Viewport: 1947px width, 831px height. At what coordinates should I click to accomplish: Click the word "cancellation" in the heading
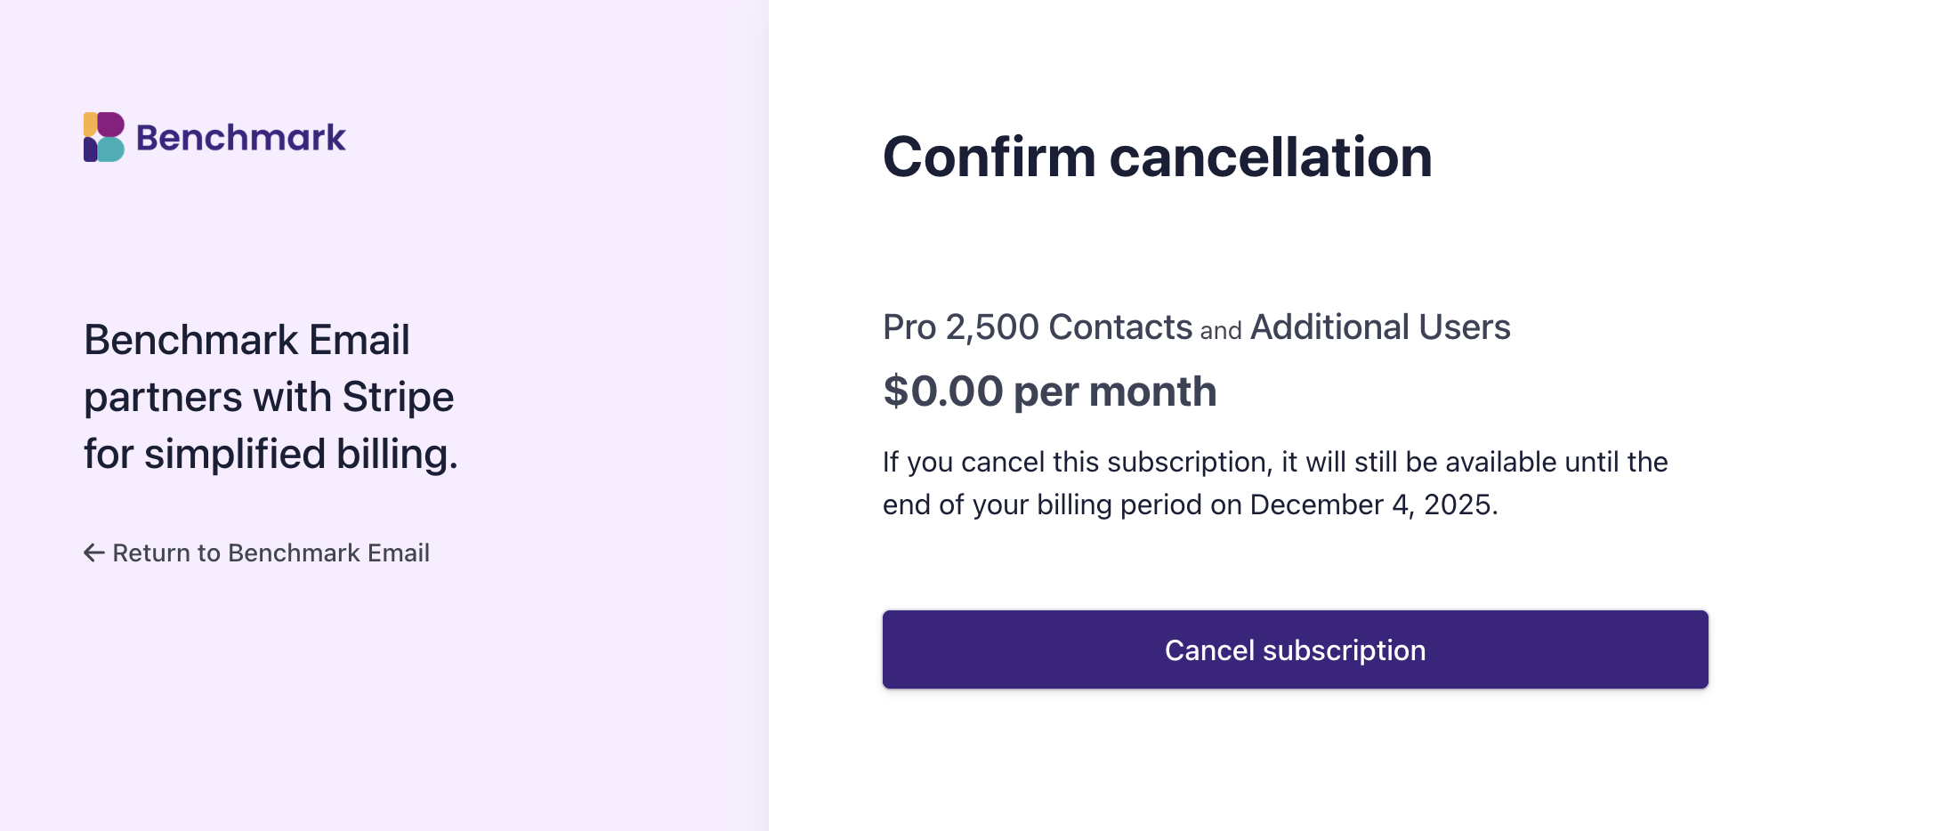pos(1271,157)
